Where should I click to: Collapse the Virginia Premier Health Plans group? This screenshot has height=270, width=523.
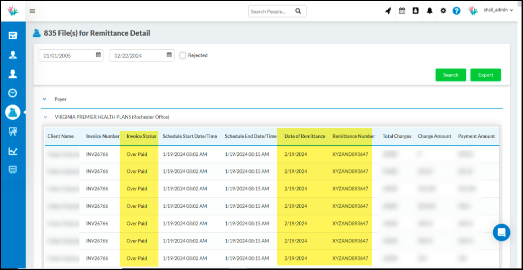45,117
